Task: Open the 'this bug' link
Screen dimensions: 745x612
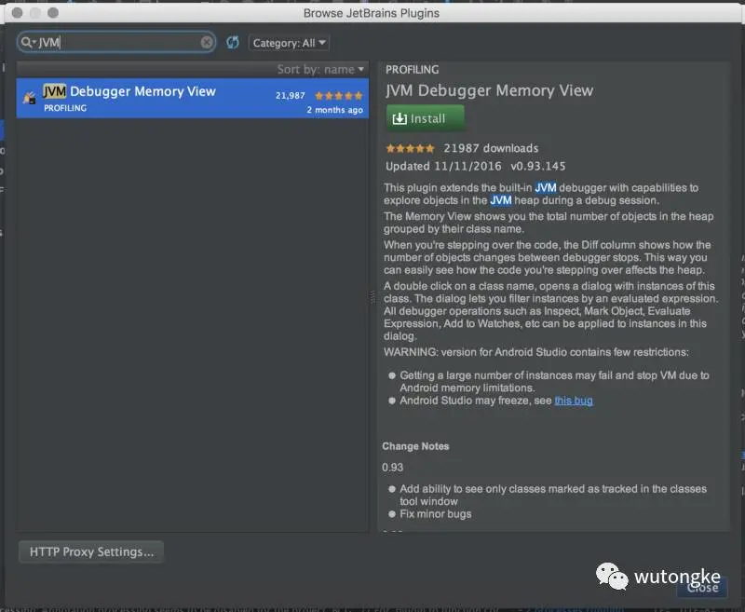Action: click(x=574, y=401)
